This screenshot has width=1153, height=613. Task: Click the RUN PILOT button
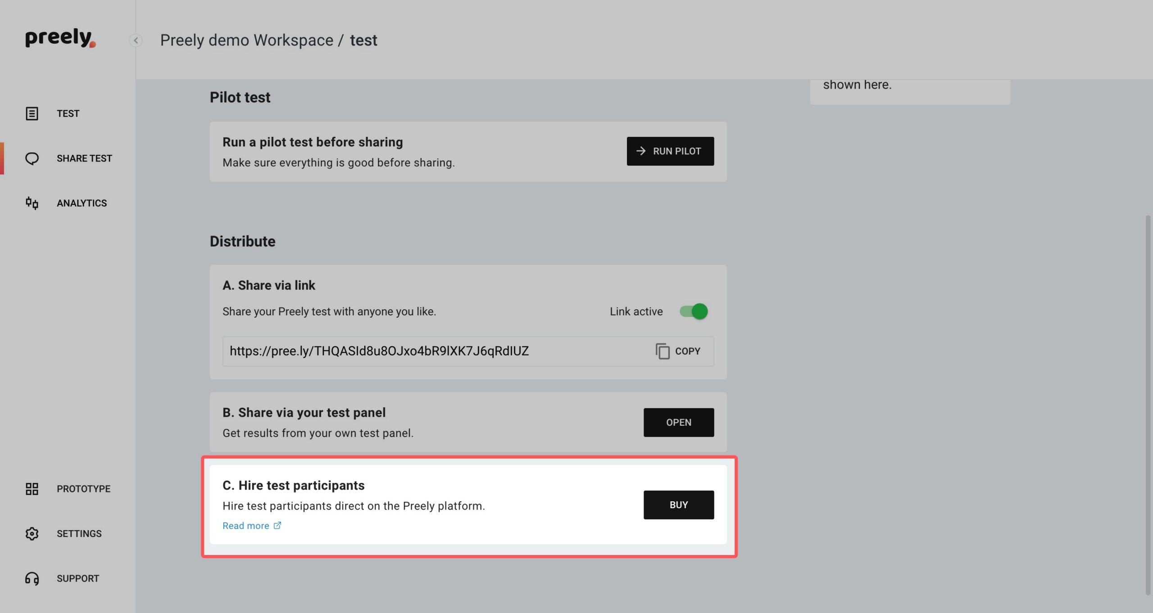click(x=670, y=151)
